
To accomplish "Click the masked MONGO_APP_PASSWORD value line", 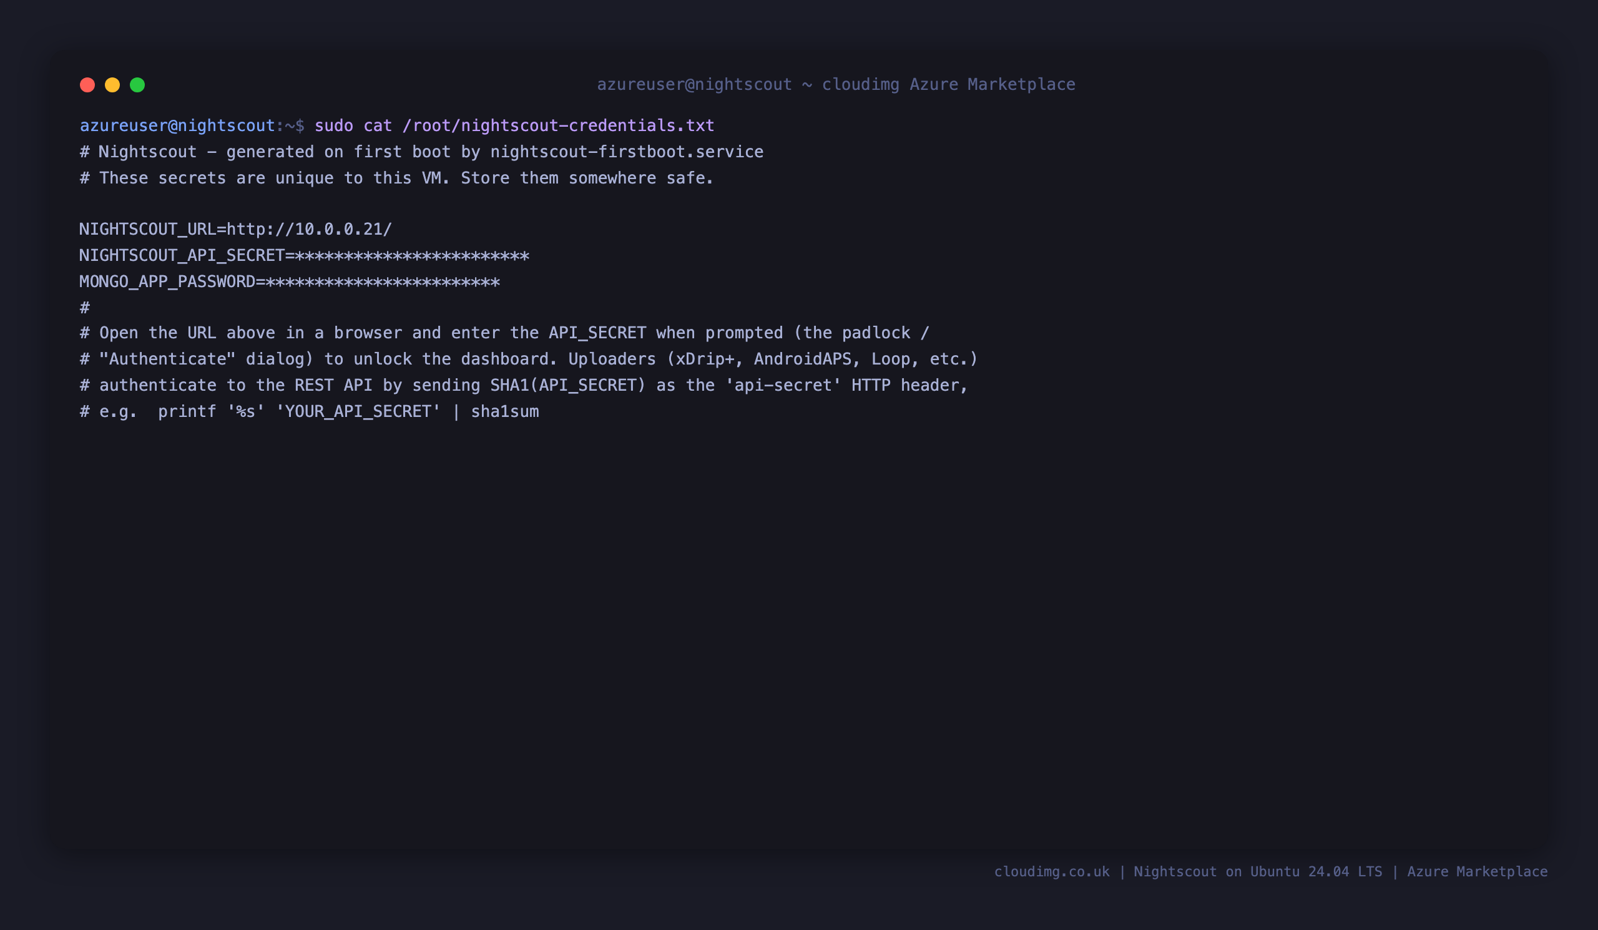I will (290, 281).
